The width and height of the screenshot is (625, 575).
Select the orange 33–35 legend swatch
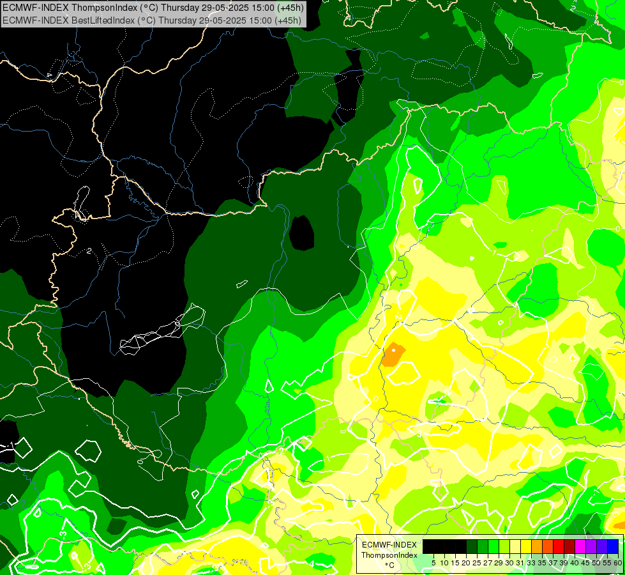tap(537, 547)
